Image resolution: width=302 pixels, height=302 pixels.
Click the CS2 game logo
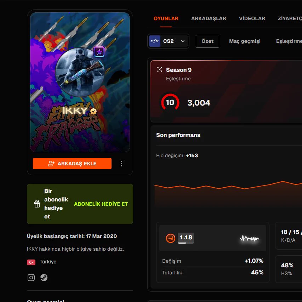pos(155,41)
